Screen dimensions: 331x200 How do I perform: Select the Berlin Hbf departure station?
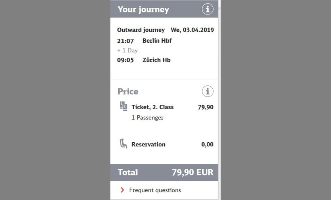coord(157,41)
